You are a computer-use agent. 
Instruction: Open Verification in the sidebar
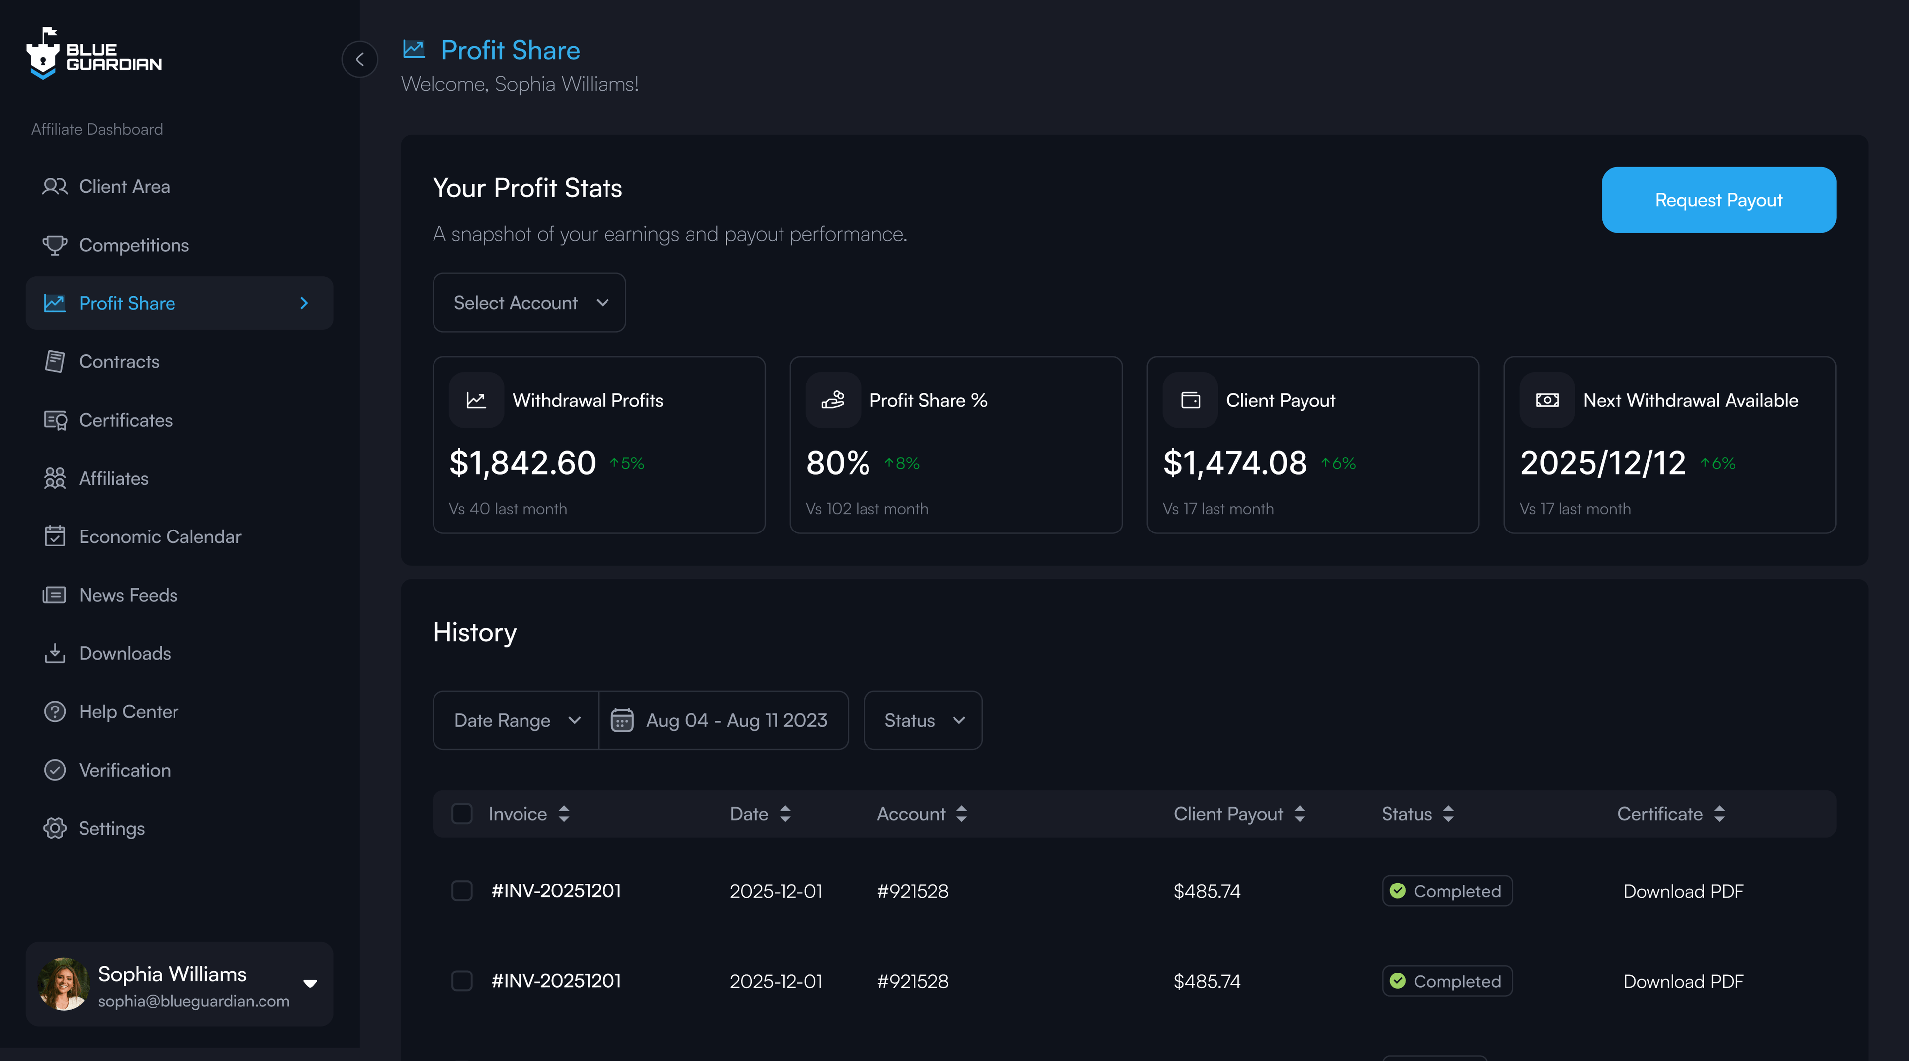179,770
